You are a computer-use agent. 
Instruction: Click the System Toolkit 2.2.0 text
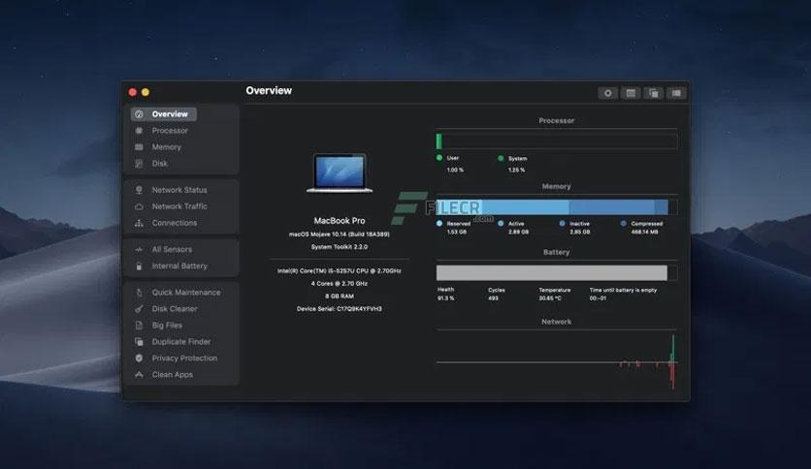(340, 247)
